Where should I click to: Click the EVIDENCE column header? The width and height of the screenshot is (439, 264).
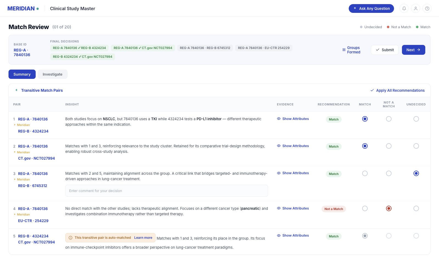(285, 104)
